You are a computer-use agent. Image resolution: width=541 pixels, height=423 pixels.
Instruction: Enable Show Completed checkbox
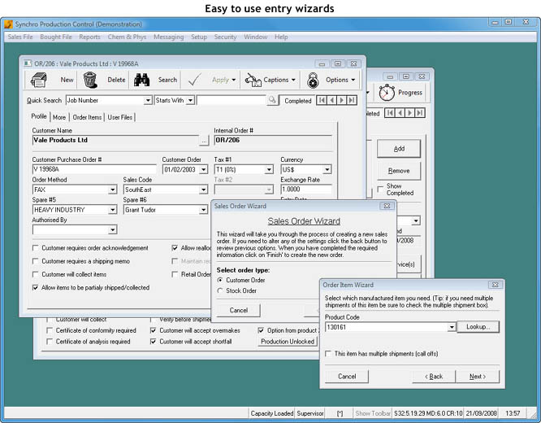[380, 189]
